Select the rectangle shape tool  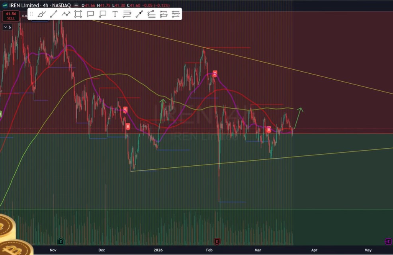click(78, 14)
